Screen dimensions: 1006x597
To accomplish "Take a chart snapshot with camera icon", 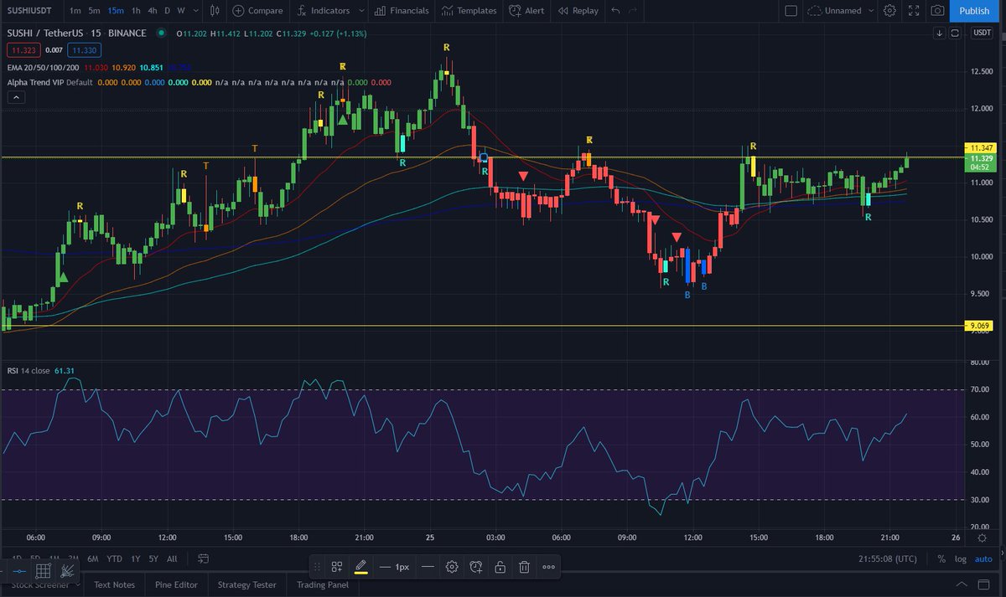I will tap(937, 11).
